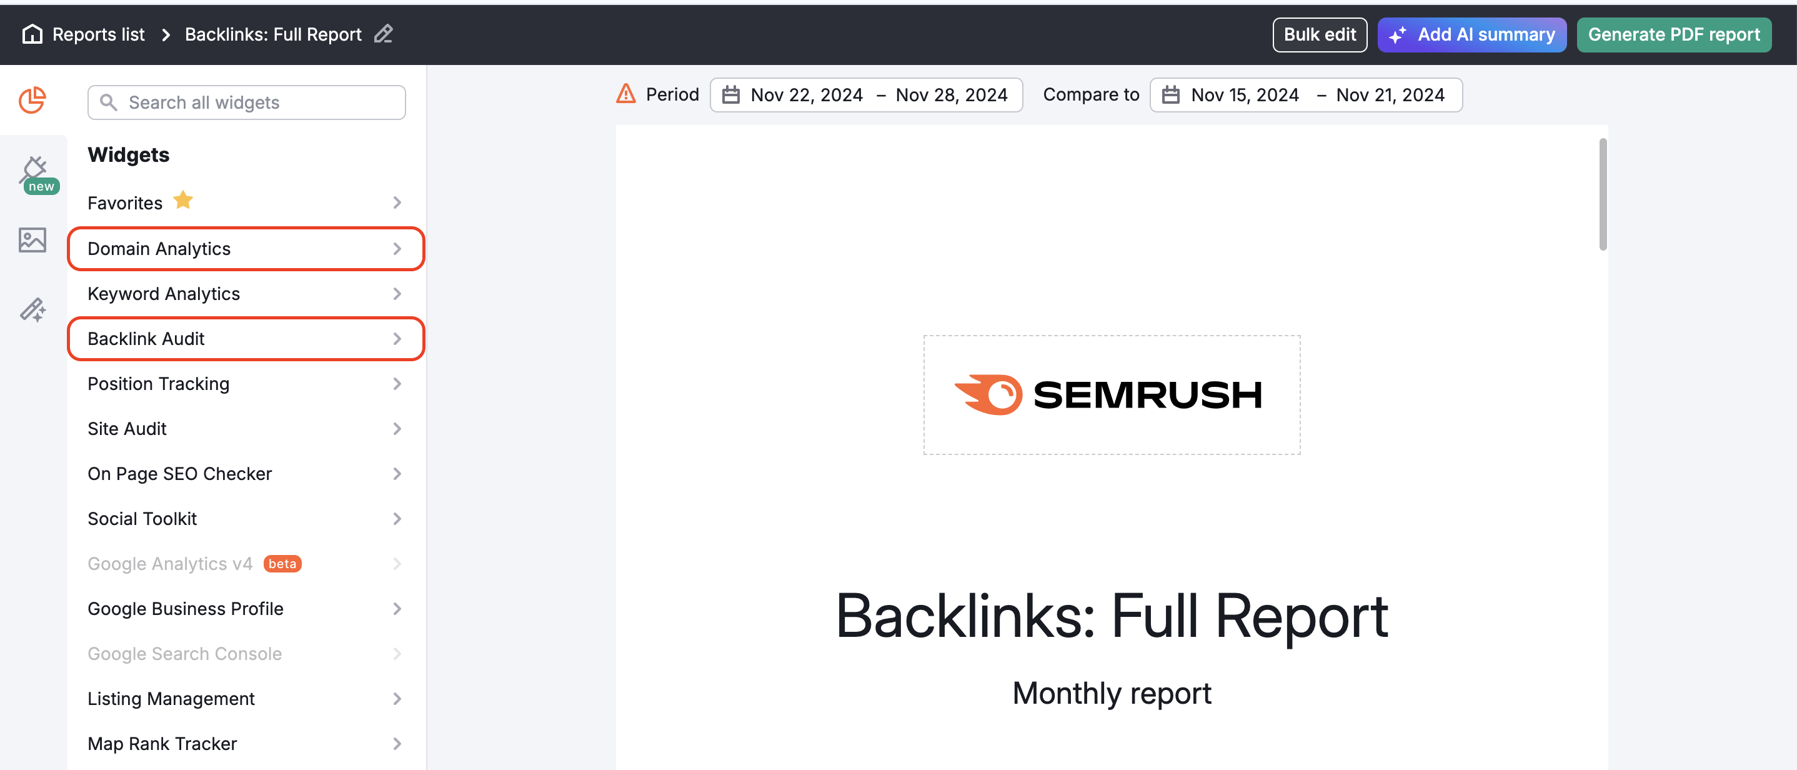Viewport: 1797px width, 770px height.
Task: Click the Backlinks: Full Report breadcrumb title
Action: [273, 34]
